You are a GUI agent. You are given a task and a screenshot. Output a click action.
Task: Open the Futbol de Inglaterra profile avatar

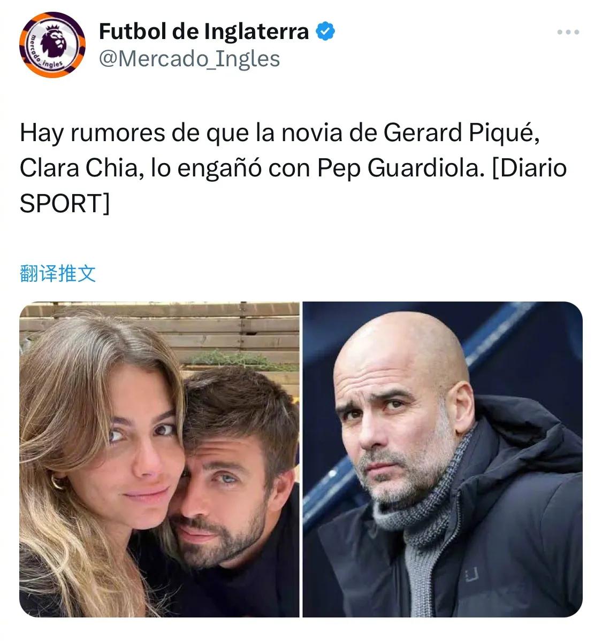click(52, 44)
